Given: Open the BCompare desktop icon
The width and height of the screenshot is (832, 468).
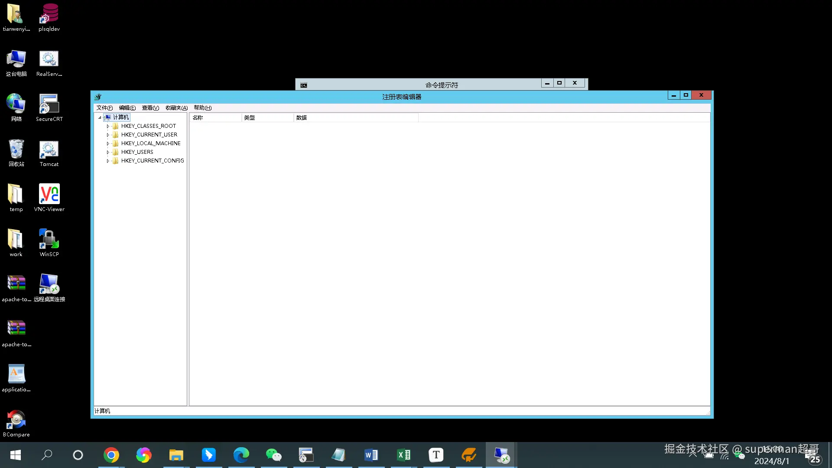Looking at the screenshot, I should tap(16, 421).
